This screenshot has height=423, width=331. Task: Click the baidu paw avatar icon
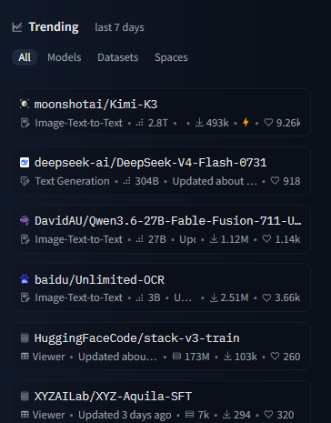(25, 279)
